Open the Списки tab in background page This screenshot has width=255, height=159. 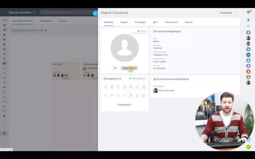pyautogui.click(x=63, y=21)
